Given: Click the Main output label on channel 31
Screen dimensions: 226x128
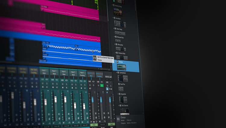Looking at the screenshot, I should [91, 76].
